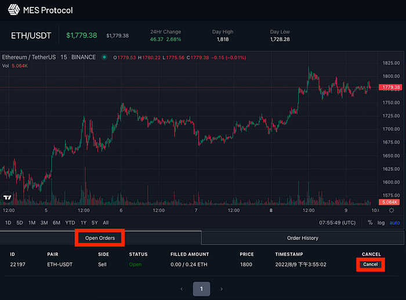
Task: Toggle log scale on chart
Action: pos(381,222)
